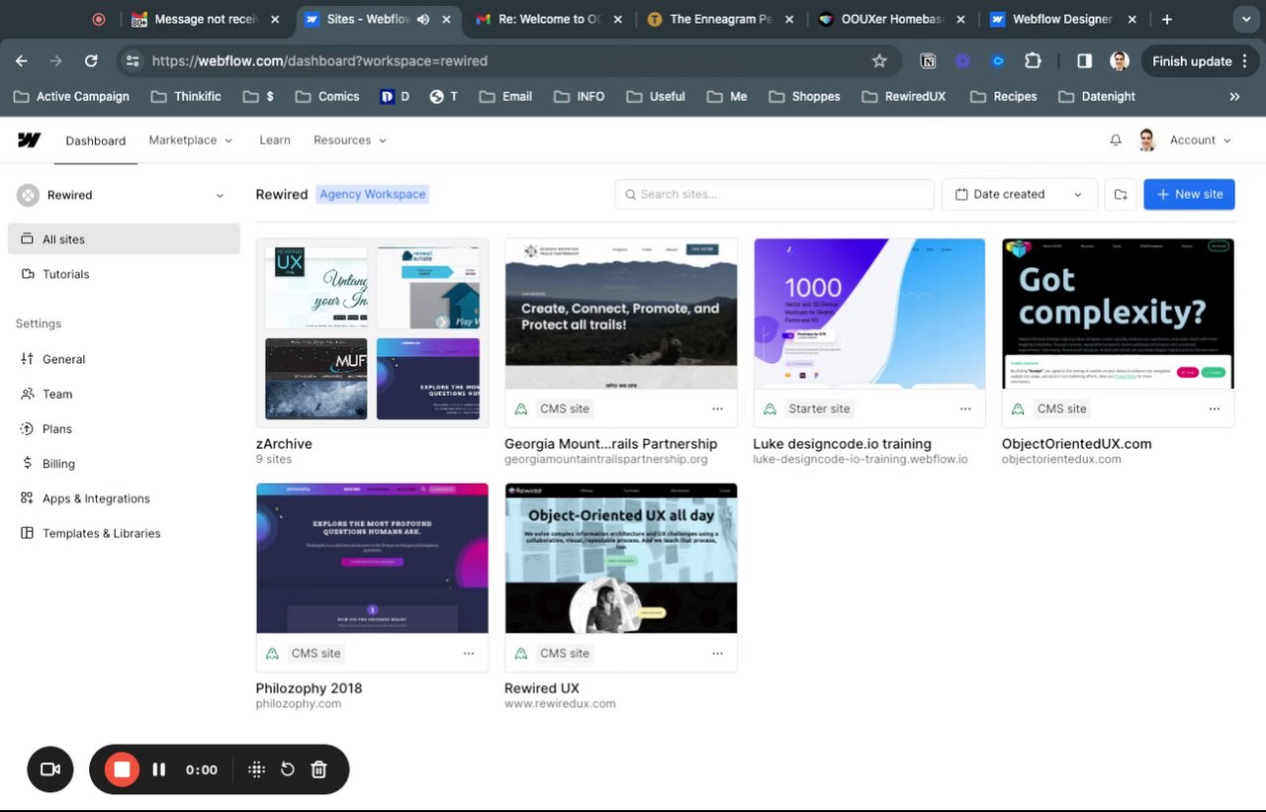Open the Georgia Mountain Trails Partnership site thumbnail

pos(621,314)
